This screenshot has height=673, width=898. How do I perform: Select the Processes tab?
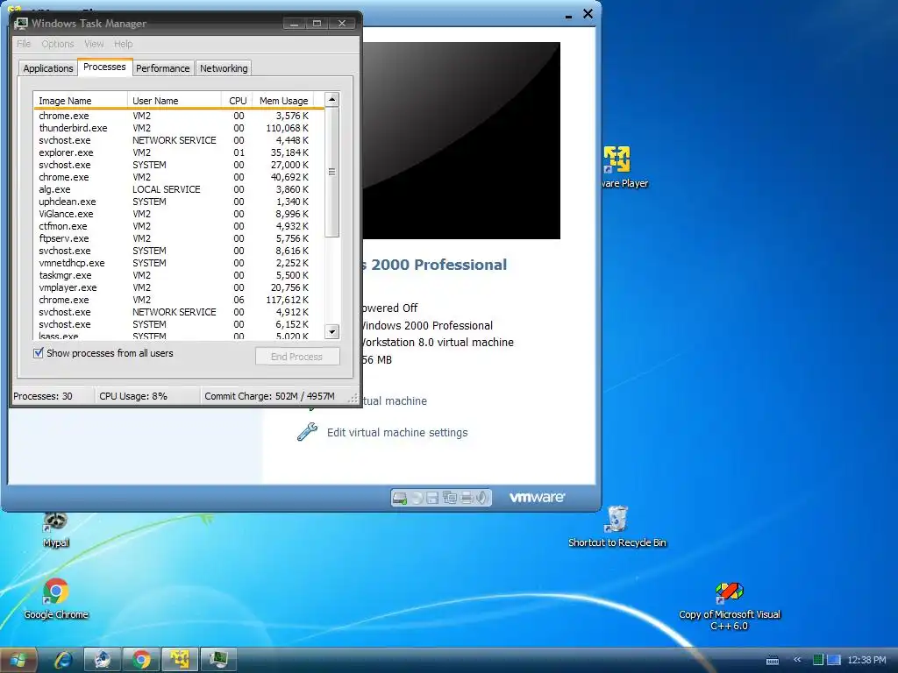coord(105,67)
